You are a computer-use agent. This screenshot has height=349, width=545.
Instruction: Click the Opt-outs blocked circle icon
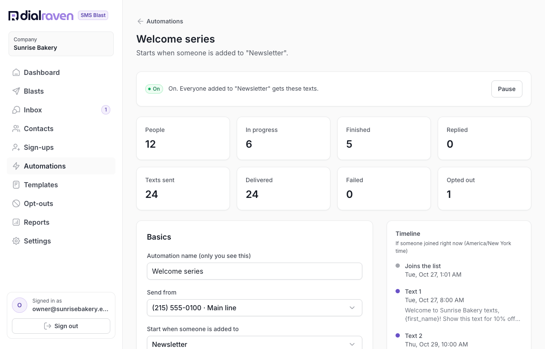[x=16, y=203]
